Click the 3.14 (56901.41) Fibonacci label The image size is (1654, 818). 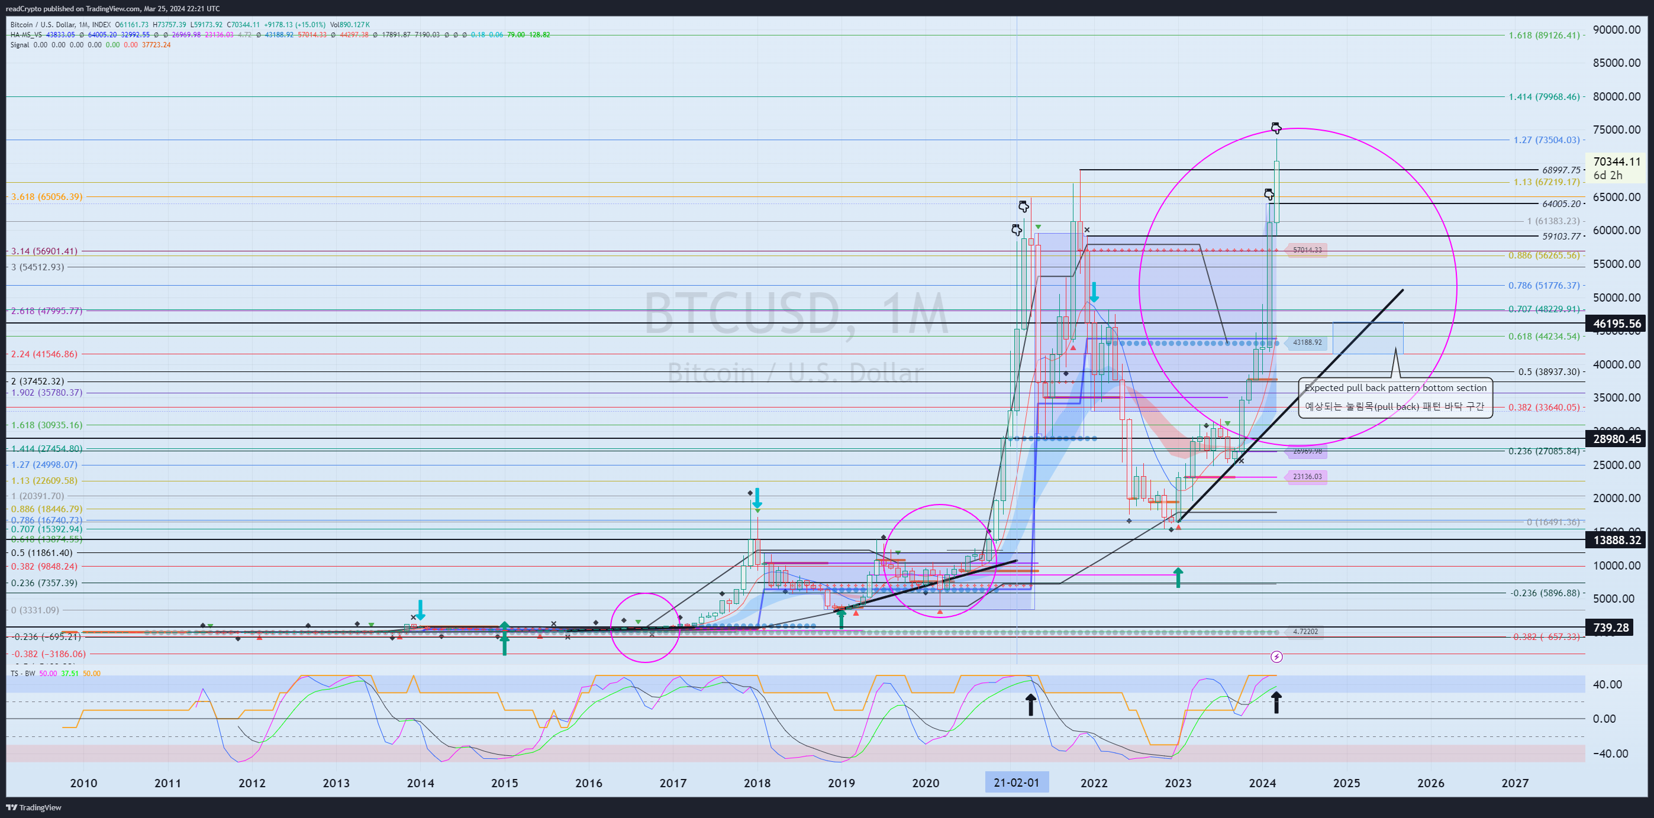[x=44, y=251]
